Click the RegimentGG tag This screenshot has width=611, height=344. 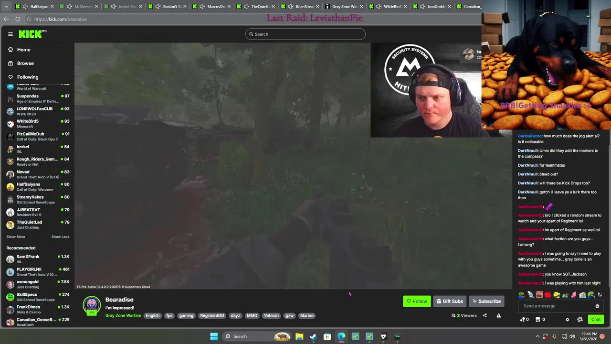pos(212,315)
